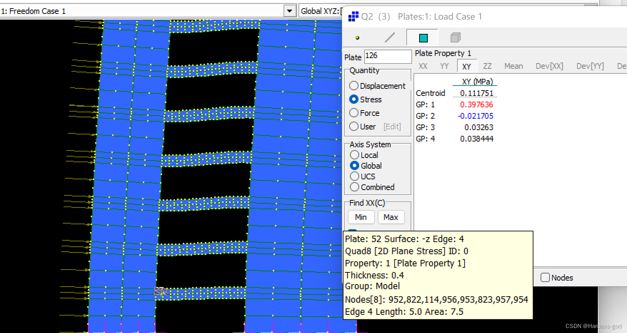Click the Max button under Find XX(C)
Image resolution: width=627 pixels, height=333 pixels.
pyautogui.click(x=391, y=217)
